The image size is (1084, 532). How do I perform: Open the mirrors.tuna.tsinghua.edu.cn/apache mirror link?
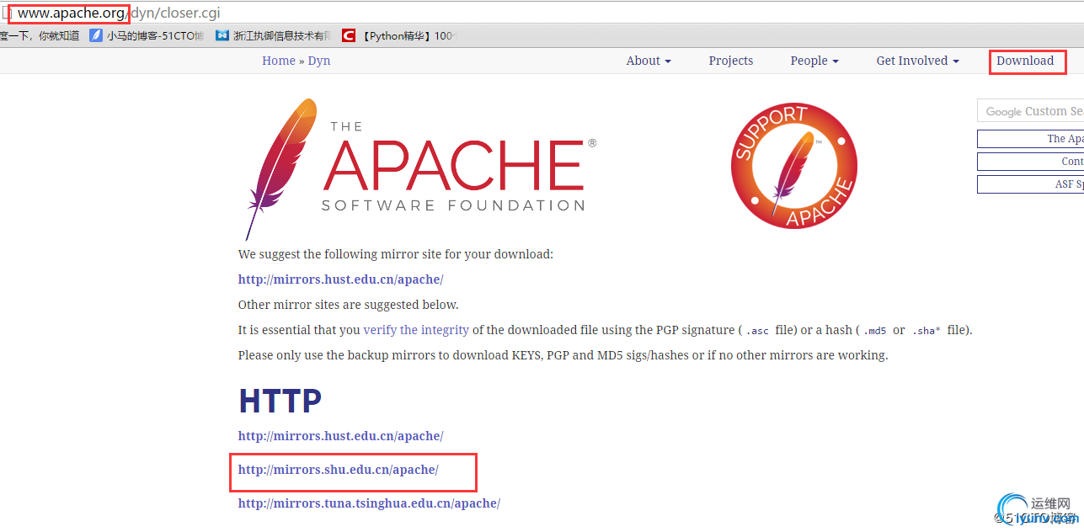point(369,503)
